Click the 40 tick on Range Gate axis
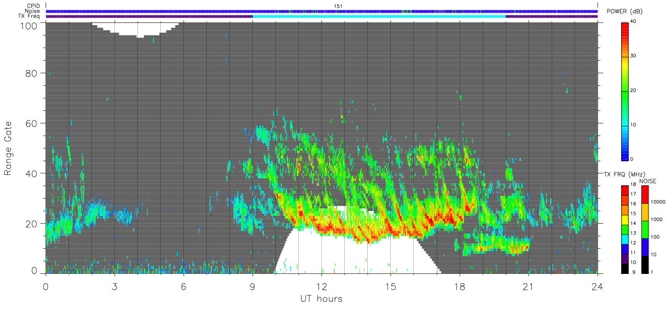Viewport: 672px width, 310px height. point(32,173)
